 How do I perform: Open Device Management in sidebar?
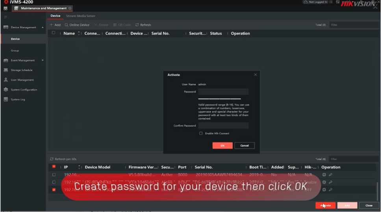click(x=23, y=28)
